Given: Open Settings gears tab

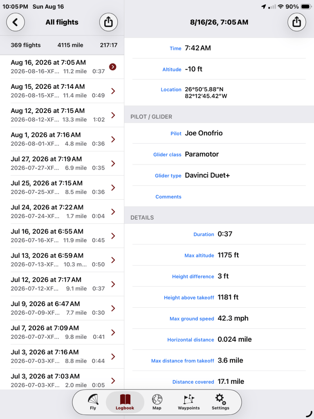Looking at the screenshot, I should pos(220,402).
